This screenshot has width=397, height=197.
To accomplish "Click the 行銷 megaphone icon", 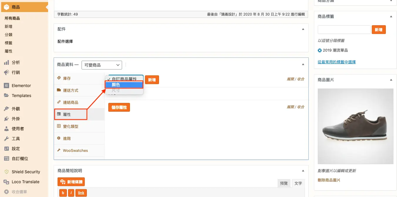I will pos(6,72).
